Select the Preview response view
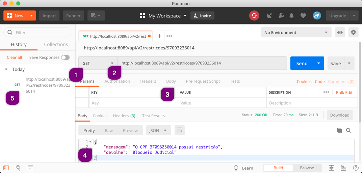The width and height of the screenshot is (362, 173). [130, 130]
